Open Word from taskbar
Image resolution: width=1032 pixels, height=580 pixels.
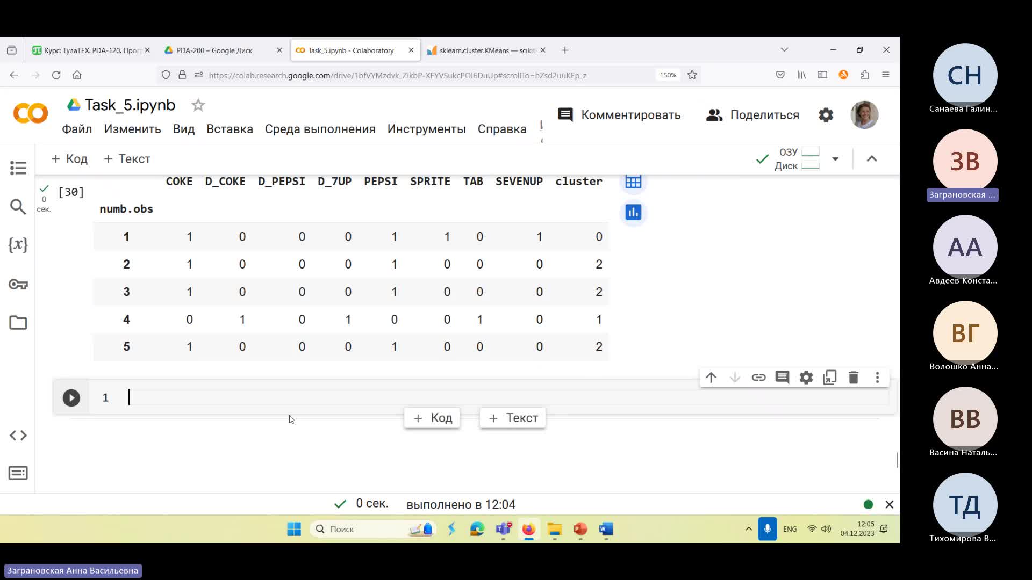click(x=606, y=529)
